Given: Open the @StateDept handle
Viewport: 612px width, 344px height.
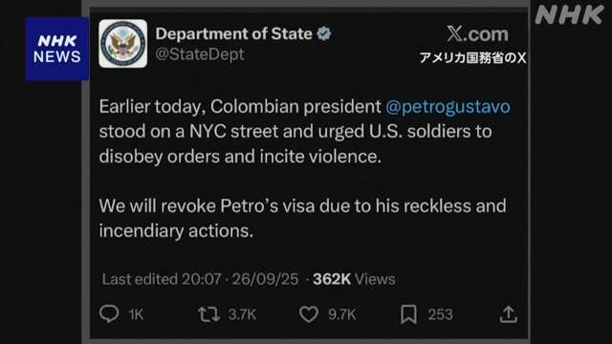Looking at the screenshot, I should [x=200, y=54].
